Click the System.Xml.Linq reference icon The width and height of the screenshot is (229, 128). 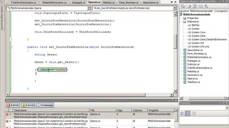[x=189, y=47]
